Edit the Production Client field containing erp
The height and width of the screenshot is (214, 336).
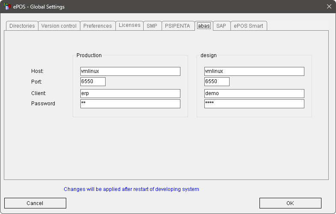coord(130,93)
